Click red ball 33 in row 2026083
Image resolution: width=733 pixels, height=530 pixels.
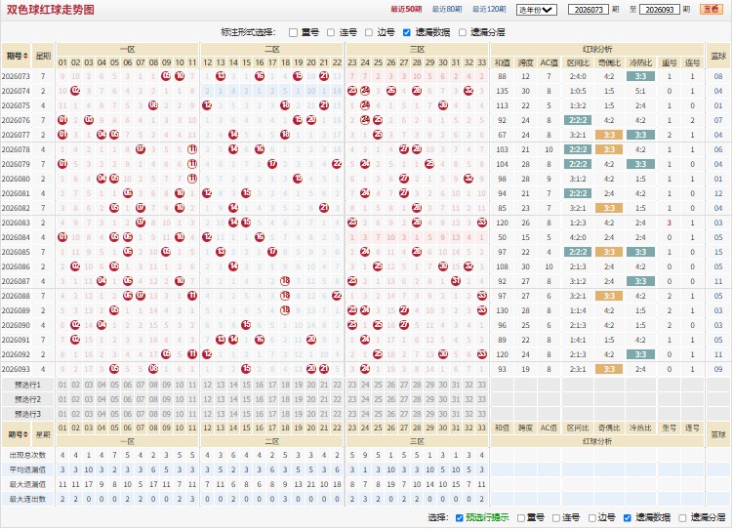point(482,223)
